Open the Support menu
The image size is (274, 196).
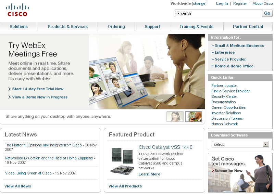[152, 27]
